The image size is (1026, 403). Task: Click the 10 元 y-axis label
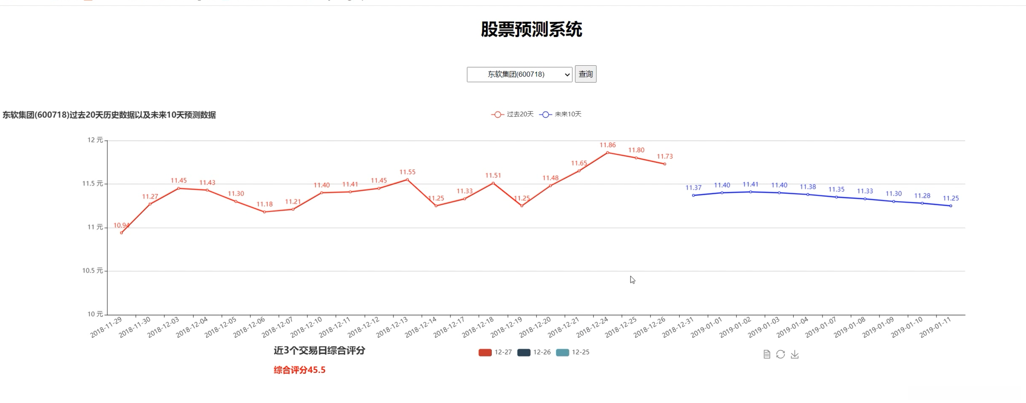click(95, 314)
